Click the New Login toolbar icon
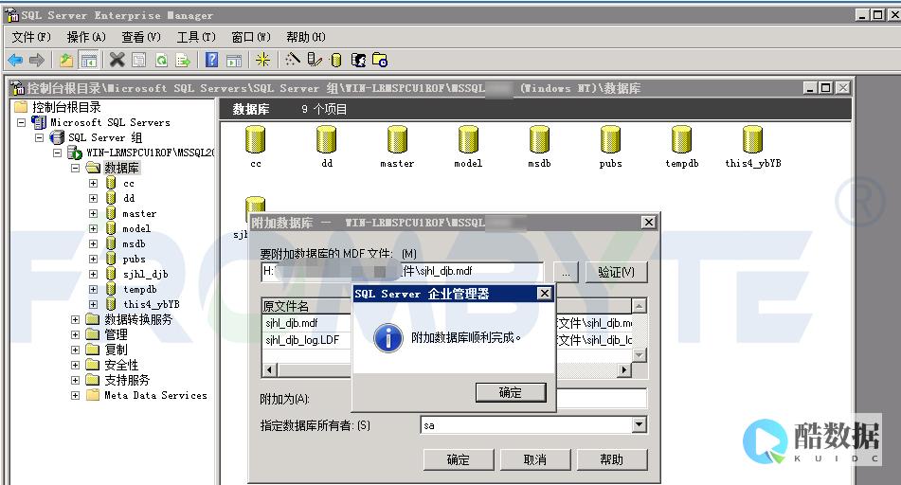Image resolution: width=901 pixels, height=485 pixels. coord(358,60)
